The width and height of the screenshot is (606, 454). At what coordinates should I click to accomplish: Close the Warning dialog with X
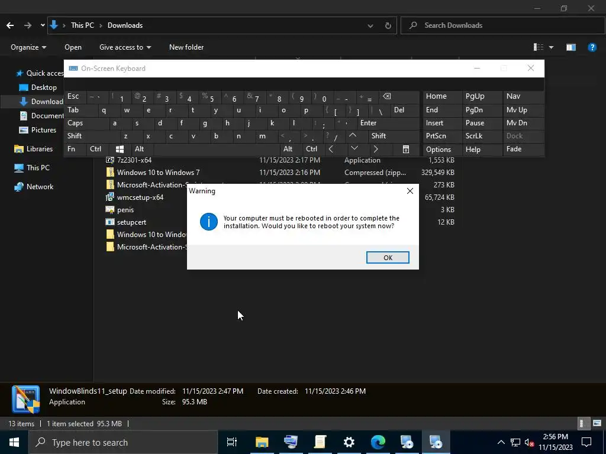click(x=410, y=191)
